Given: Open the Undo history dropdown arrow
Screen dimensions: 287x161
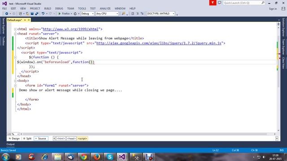Looking at the screenshot, I should [47, 14].
